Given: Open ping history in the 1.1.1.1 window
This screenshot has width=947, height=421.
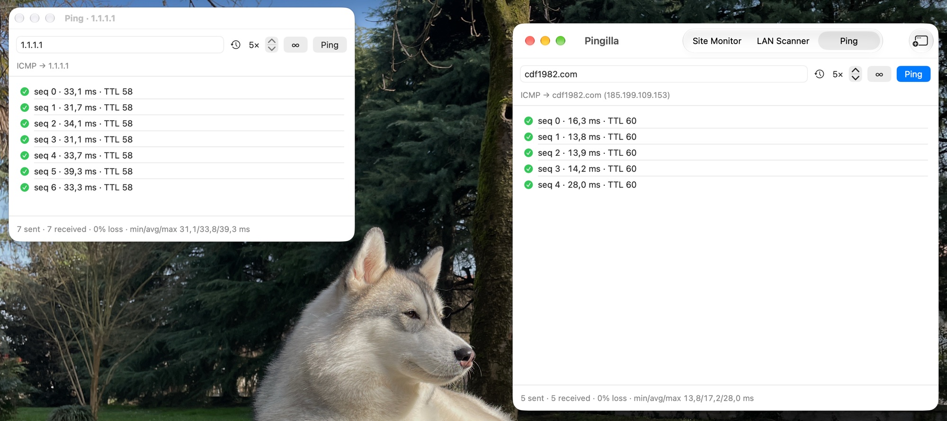Looking at the screenshot, I should coord(236,45).
